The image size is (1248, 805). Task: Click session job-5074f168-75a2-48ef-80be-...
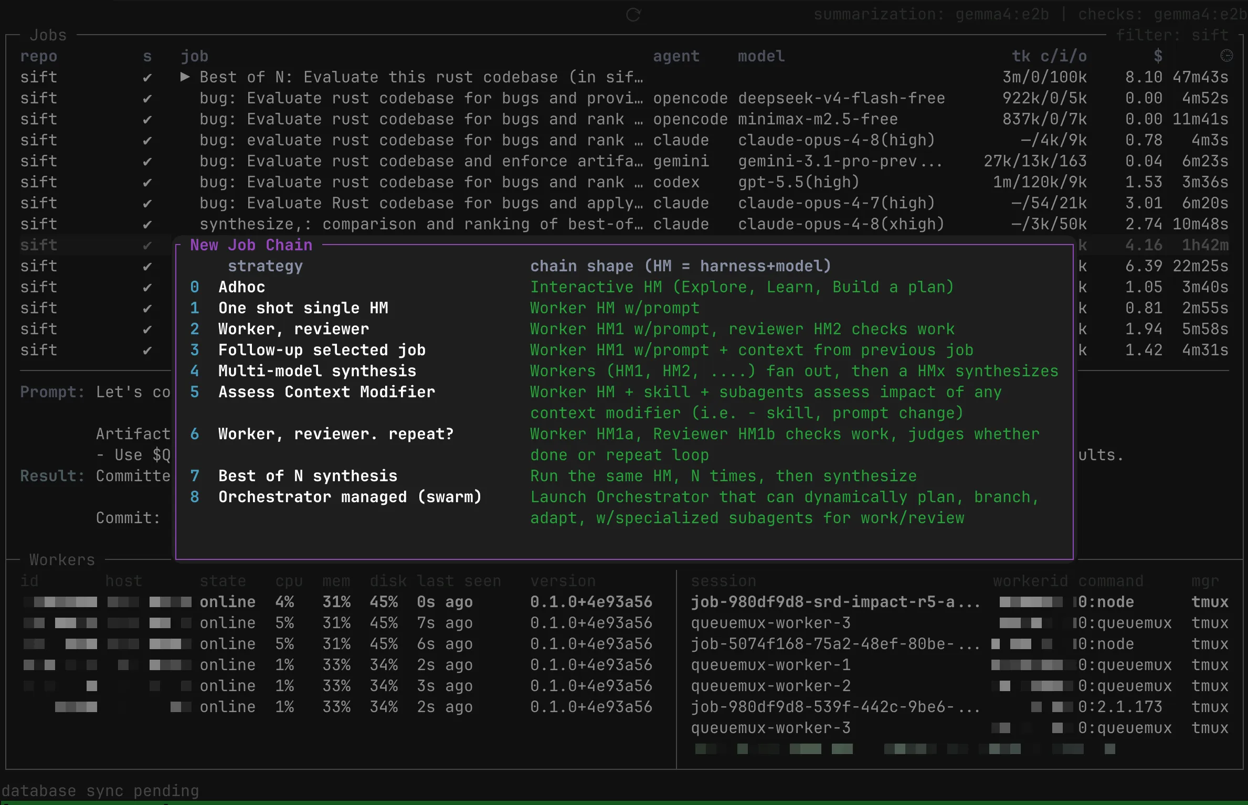[x=835, y=644]
